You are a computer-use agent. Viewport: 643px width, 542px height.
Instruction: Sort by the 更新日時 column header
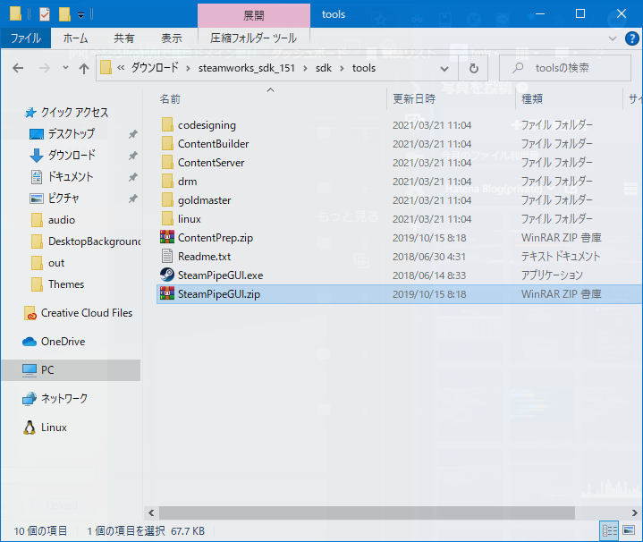(414, 98)
